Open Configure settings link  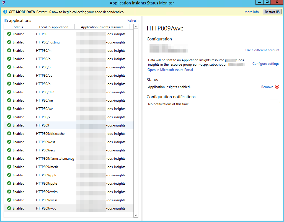click(266, 64)
